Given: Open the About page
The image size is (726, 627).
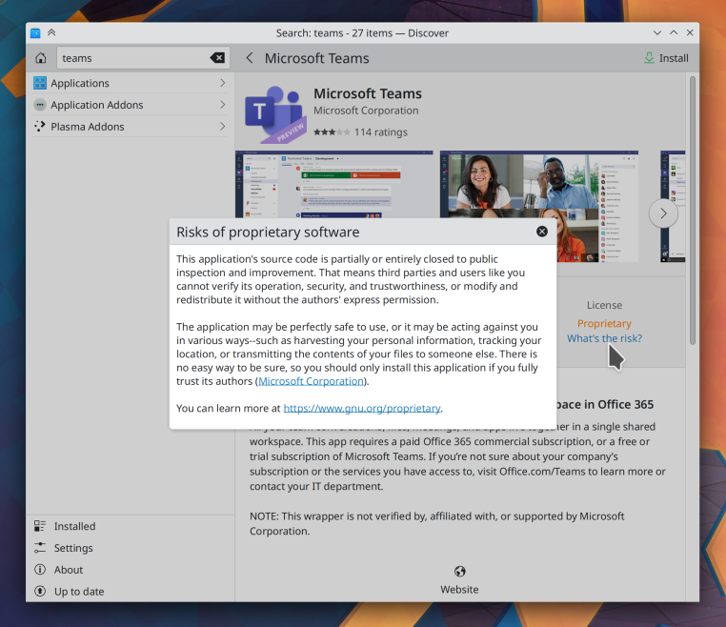Looking at the screenshot, I should [68, 570].
